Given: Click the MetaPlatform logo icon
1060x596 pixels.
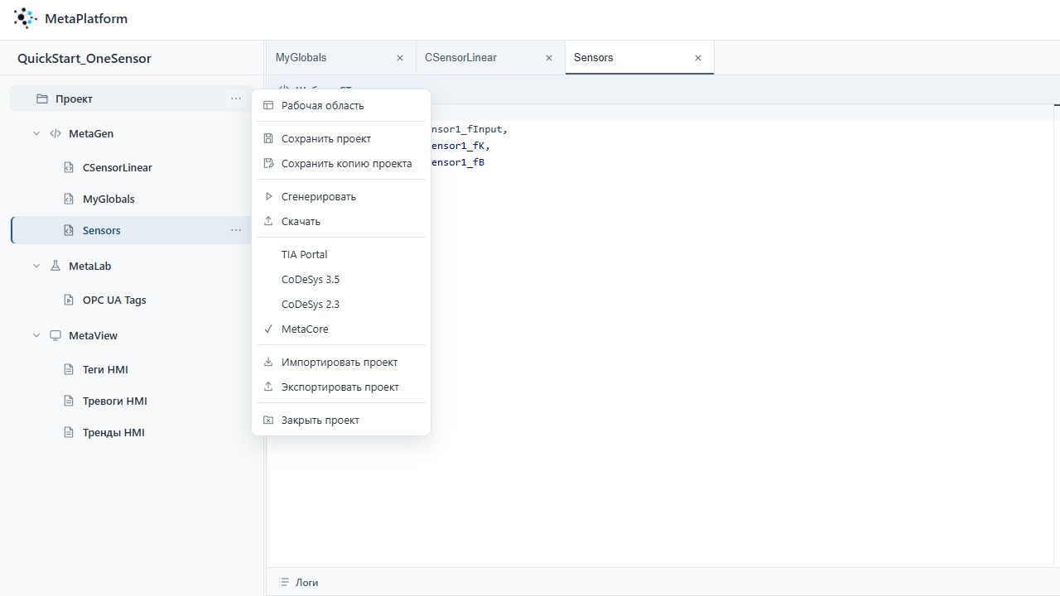Looking at the screenshot, I should click(x=26, y=18).
